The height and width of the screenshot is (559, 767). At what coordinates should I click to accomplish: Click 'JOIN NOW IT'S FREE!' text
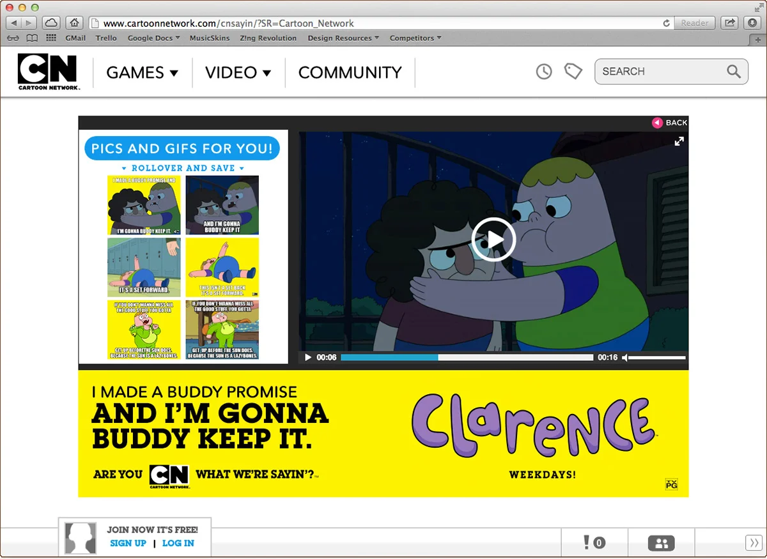[x=152, y=530]
